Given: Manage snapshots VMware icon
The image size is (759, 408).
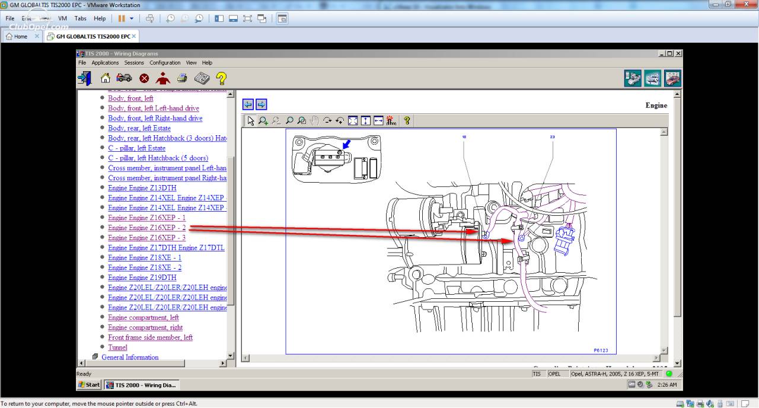Looking at the screenshot, I should 199,18.
